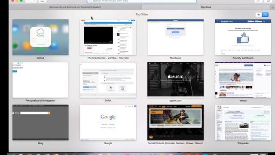Click the Top Sites heading text
Image resolution: width=275 pixels, height=155 pixels.
(142, 14)
